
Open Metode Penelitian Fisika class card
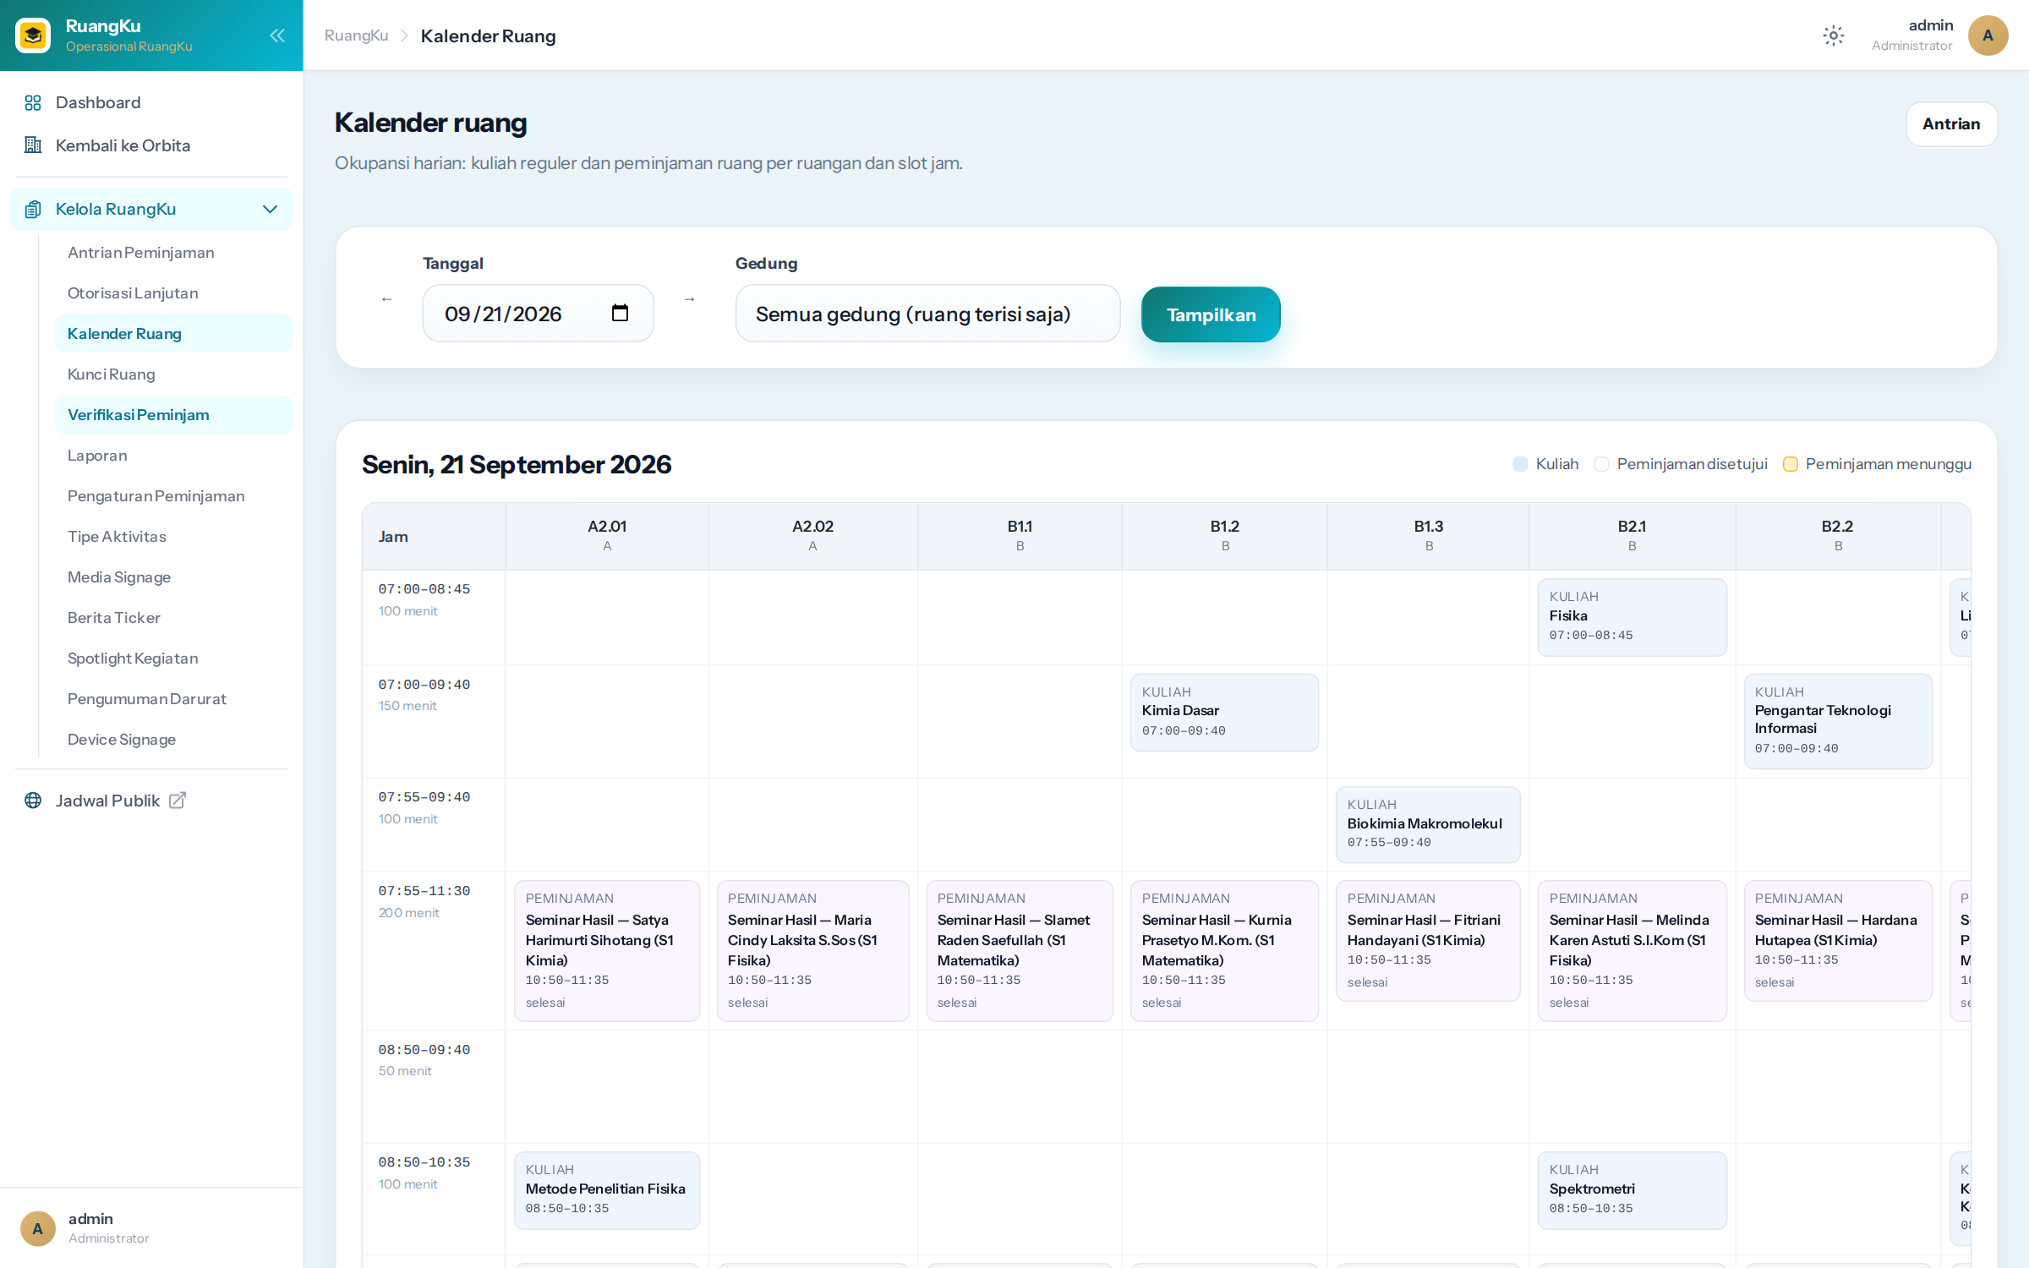click(607, 1190)
